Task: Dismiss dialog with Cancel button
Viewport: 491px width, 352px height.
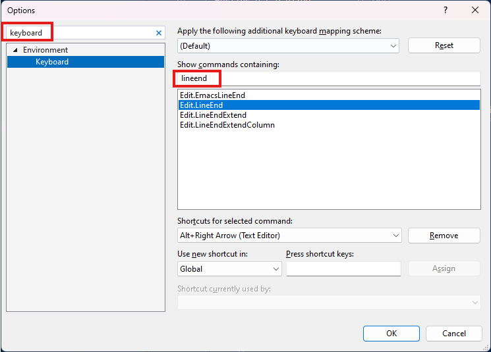Action: 454,334
